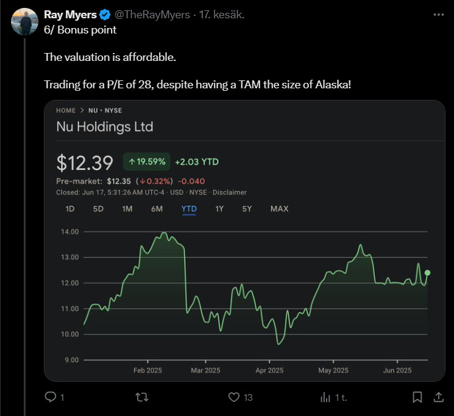Share the post via share icon

point(438,397)
